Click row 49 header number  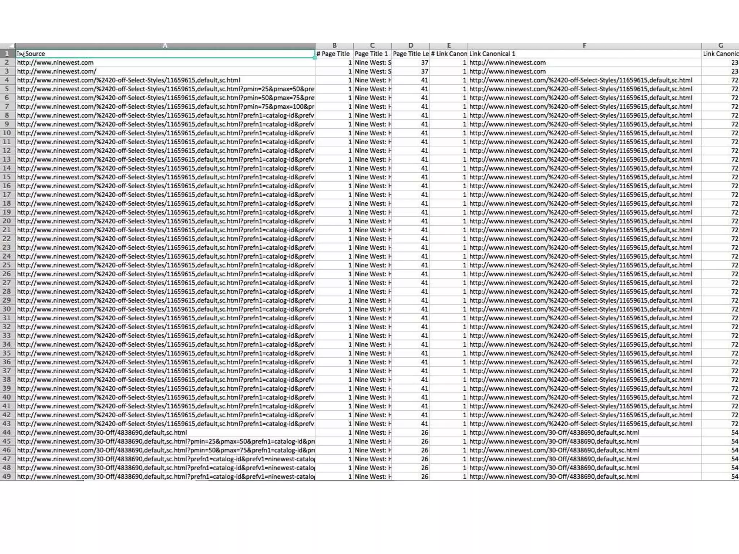(x=7, y=476)
